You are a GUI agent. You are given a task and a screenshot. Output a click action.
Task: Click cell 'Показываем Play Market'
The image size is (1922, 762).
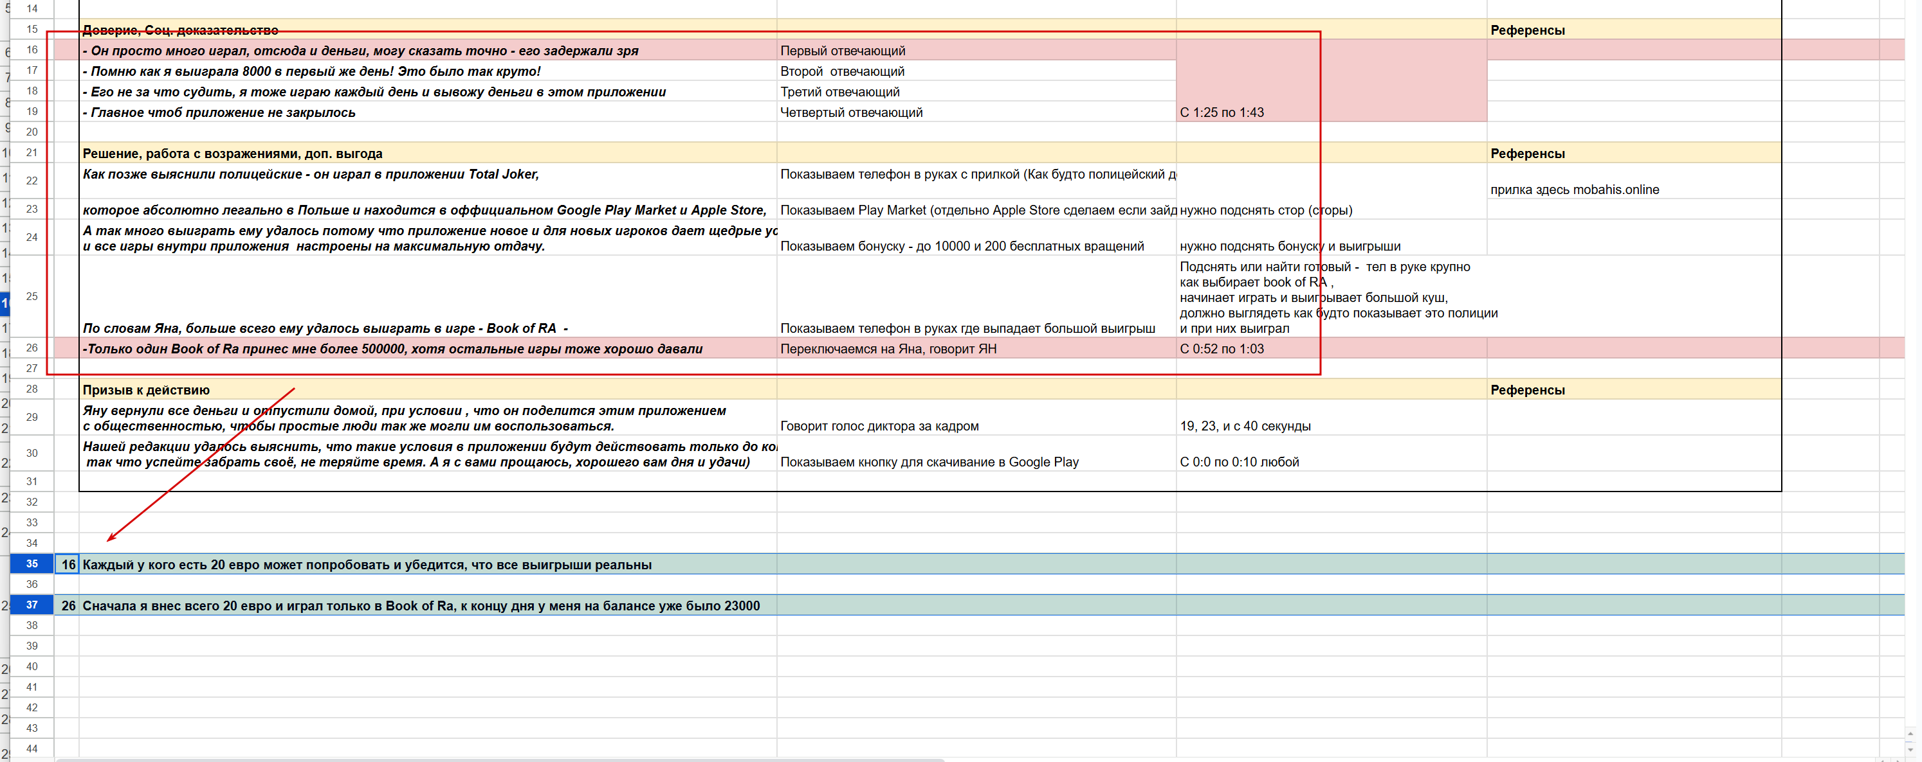976,209
